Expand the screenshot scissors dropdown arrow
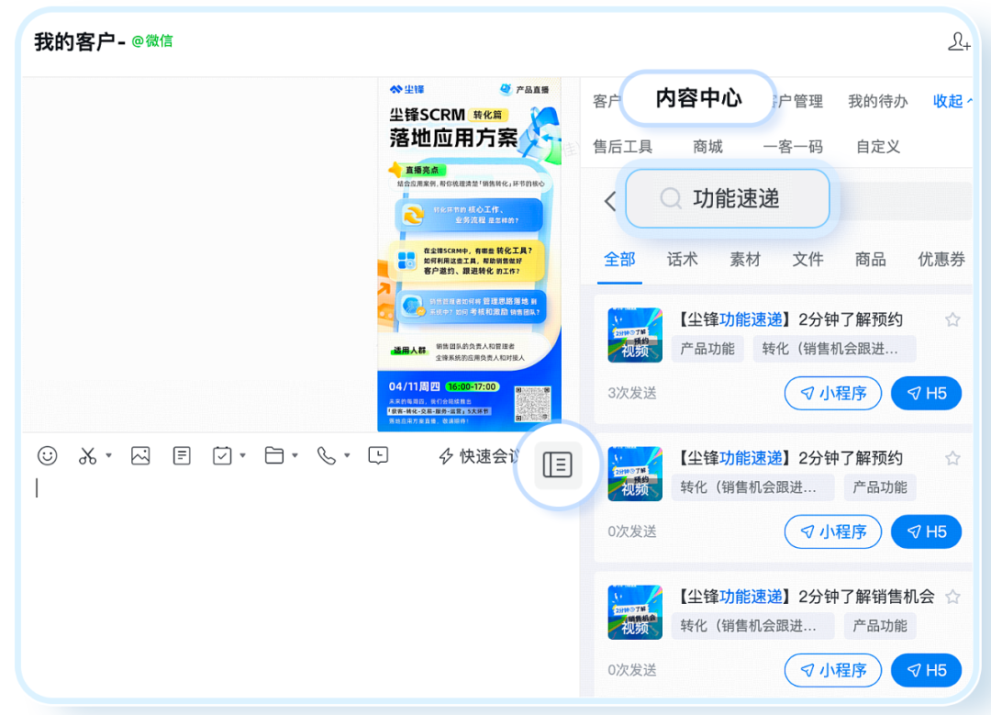 point(108,455)
